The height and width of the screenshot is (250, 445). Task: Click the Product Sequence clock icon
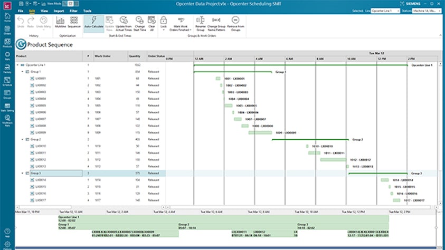pyautogui.click(x=21, y=44)
